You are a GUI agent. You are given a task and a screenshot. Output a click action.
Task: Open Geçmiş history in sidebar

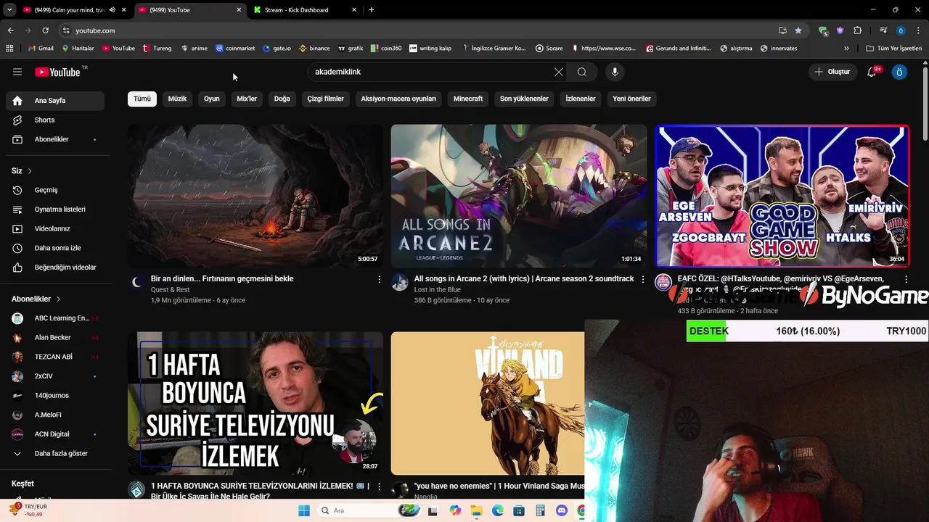(55, 190)
